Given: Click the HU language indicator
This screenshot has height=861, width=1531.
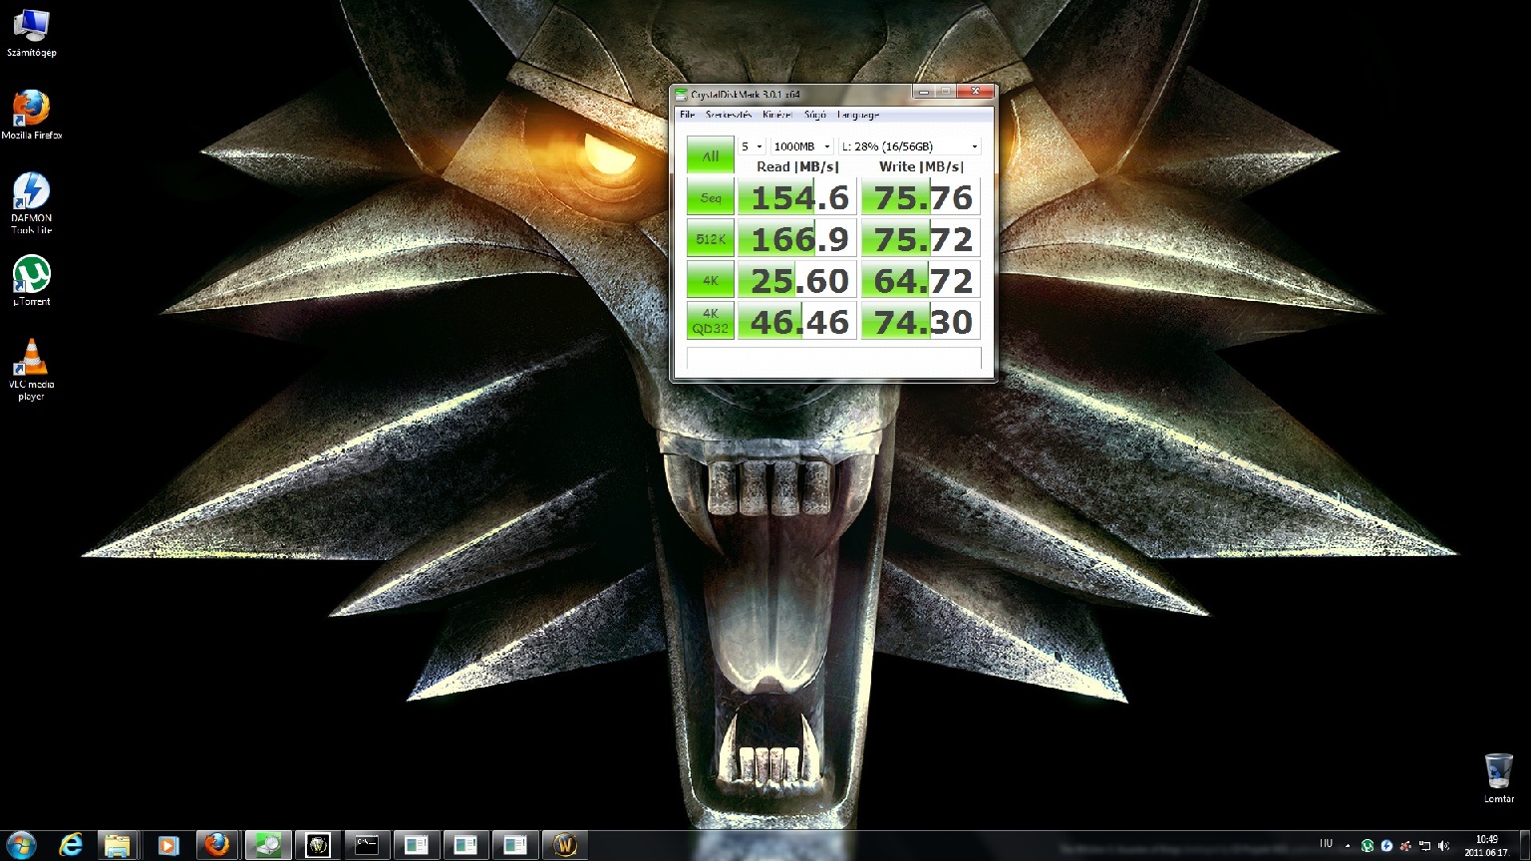Looking at the screenshot, I should pos(1326,844).
